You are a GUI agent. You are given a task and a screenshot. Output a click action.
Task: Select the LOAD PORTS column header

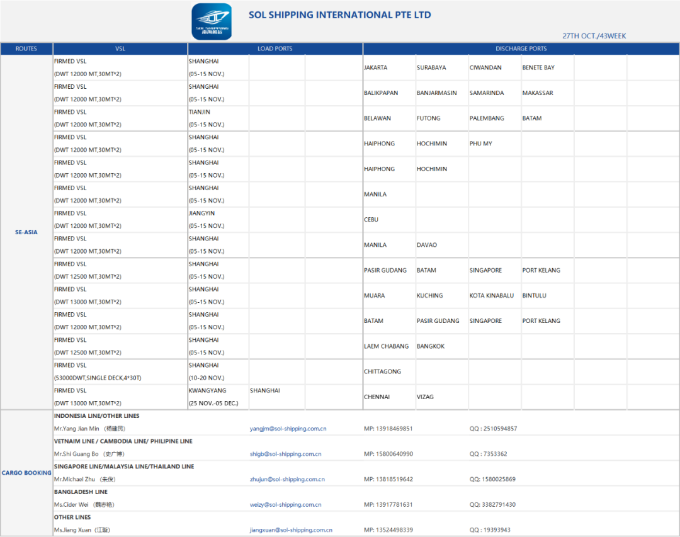[275, 48]
